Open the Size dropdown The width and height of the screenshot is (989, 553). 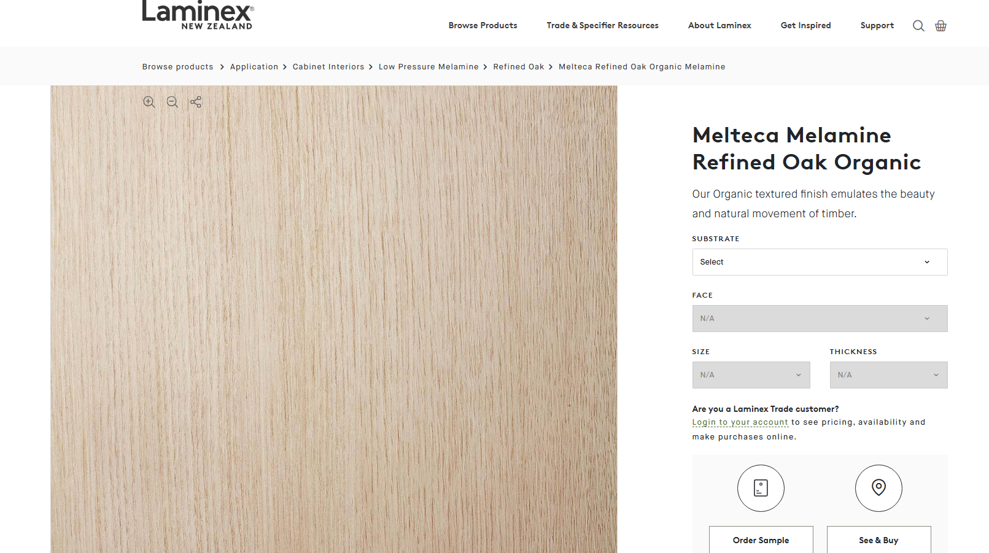point(751,375)
